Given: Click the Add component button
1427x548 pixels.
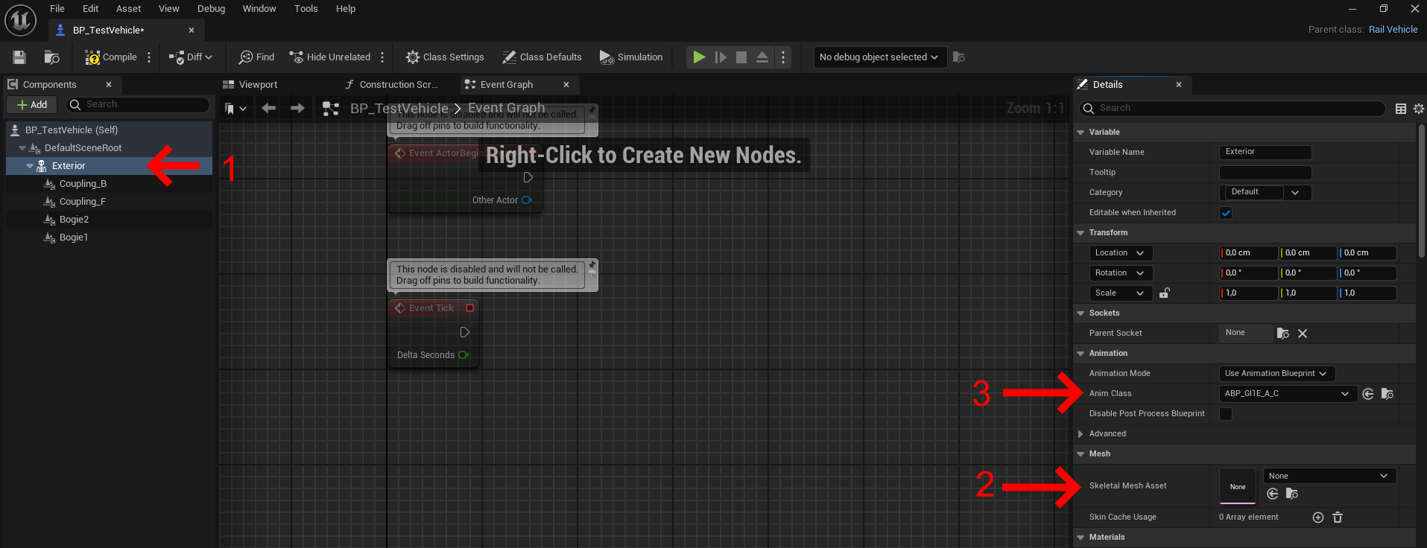Looking at the screenshot, I should [x=32, y=105].
